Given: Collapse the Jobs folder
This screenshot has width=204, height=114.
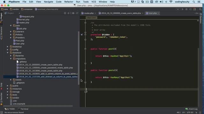Looking at the screenshot, I should click(11, 26).
